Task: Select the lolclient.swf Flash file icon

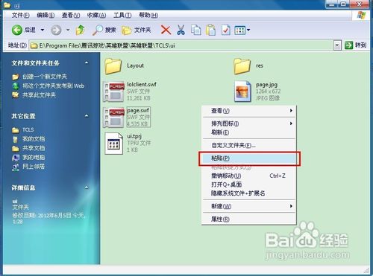Action: tap(113, 92)
